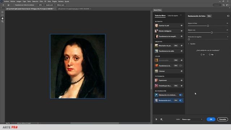Open the Selección menu
This screenshot has height=130, width=231.
[35, 1]
